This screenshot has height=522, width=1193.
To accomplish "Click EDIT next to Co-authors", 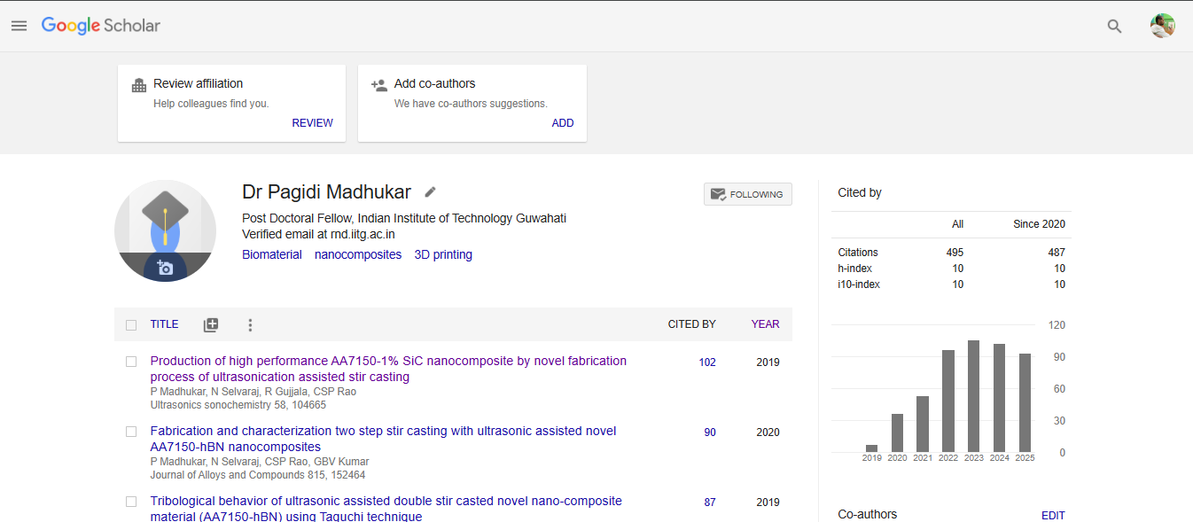I will (1052, 515).
